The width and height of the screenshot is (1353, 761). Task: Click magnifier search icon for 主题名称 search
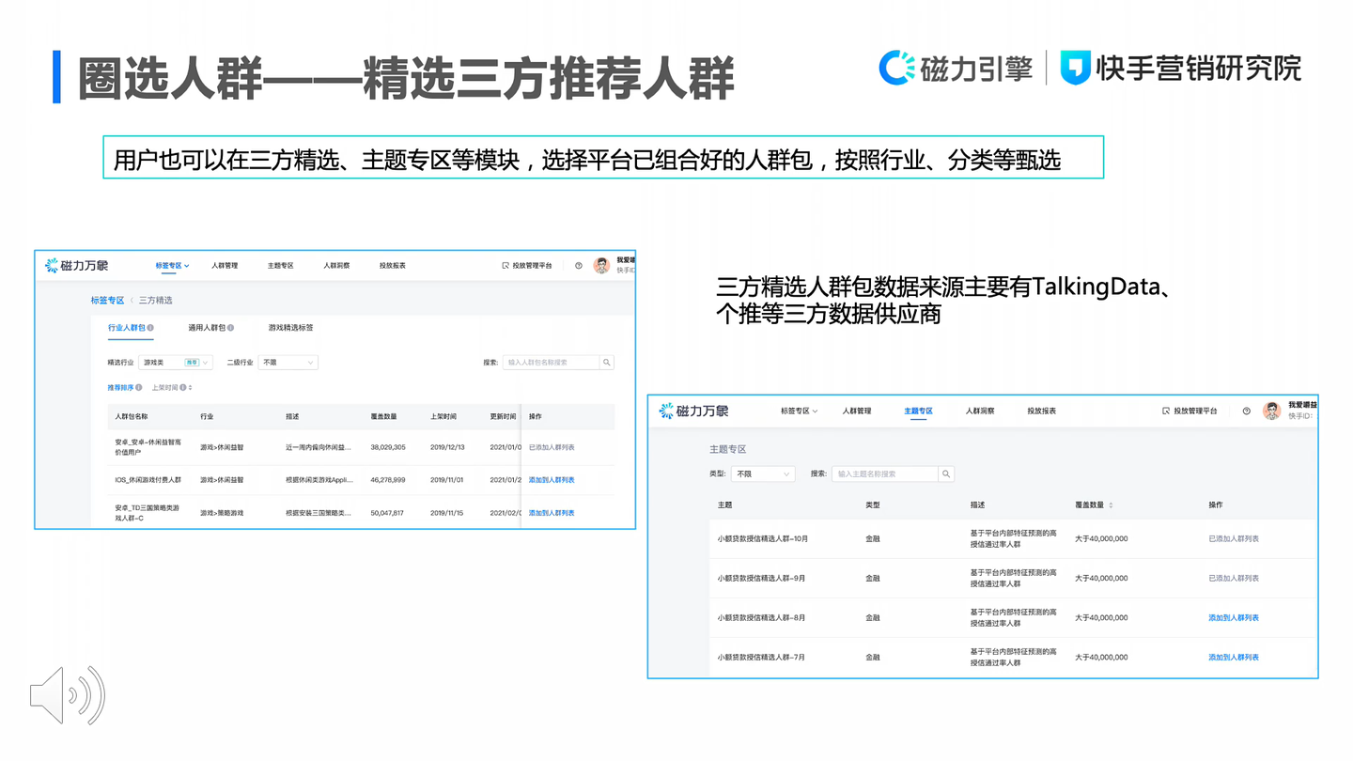[x=946, y=474]
